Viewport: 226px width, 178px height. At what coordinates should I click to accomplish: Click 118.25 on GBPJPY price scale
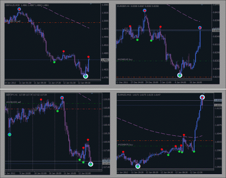point(107,133)
